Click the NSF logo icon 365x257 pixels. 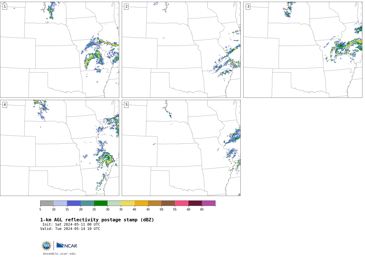pos(46,246)
